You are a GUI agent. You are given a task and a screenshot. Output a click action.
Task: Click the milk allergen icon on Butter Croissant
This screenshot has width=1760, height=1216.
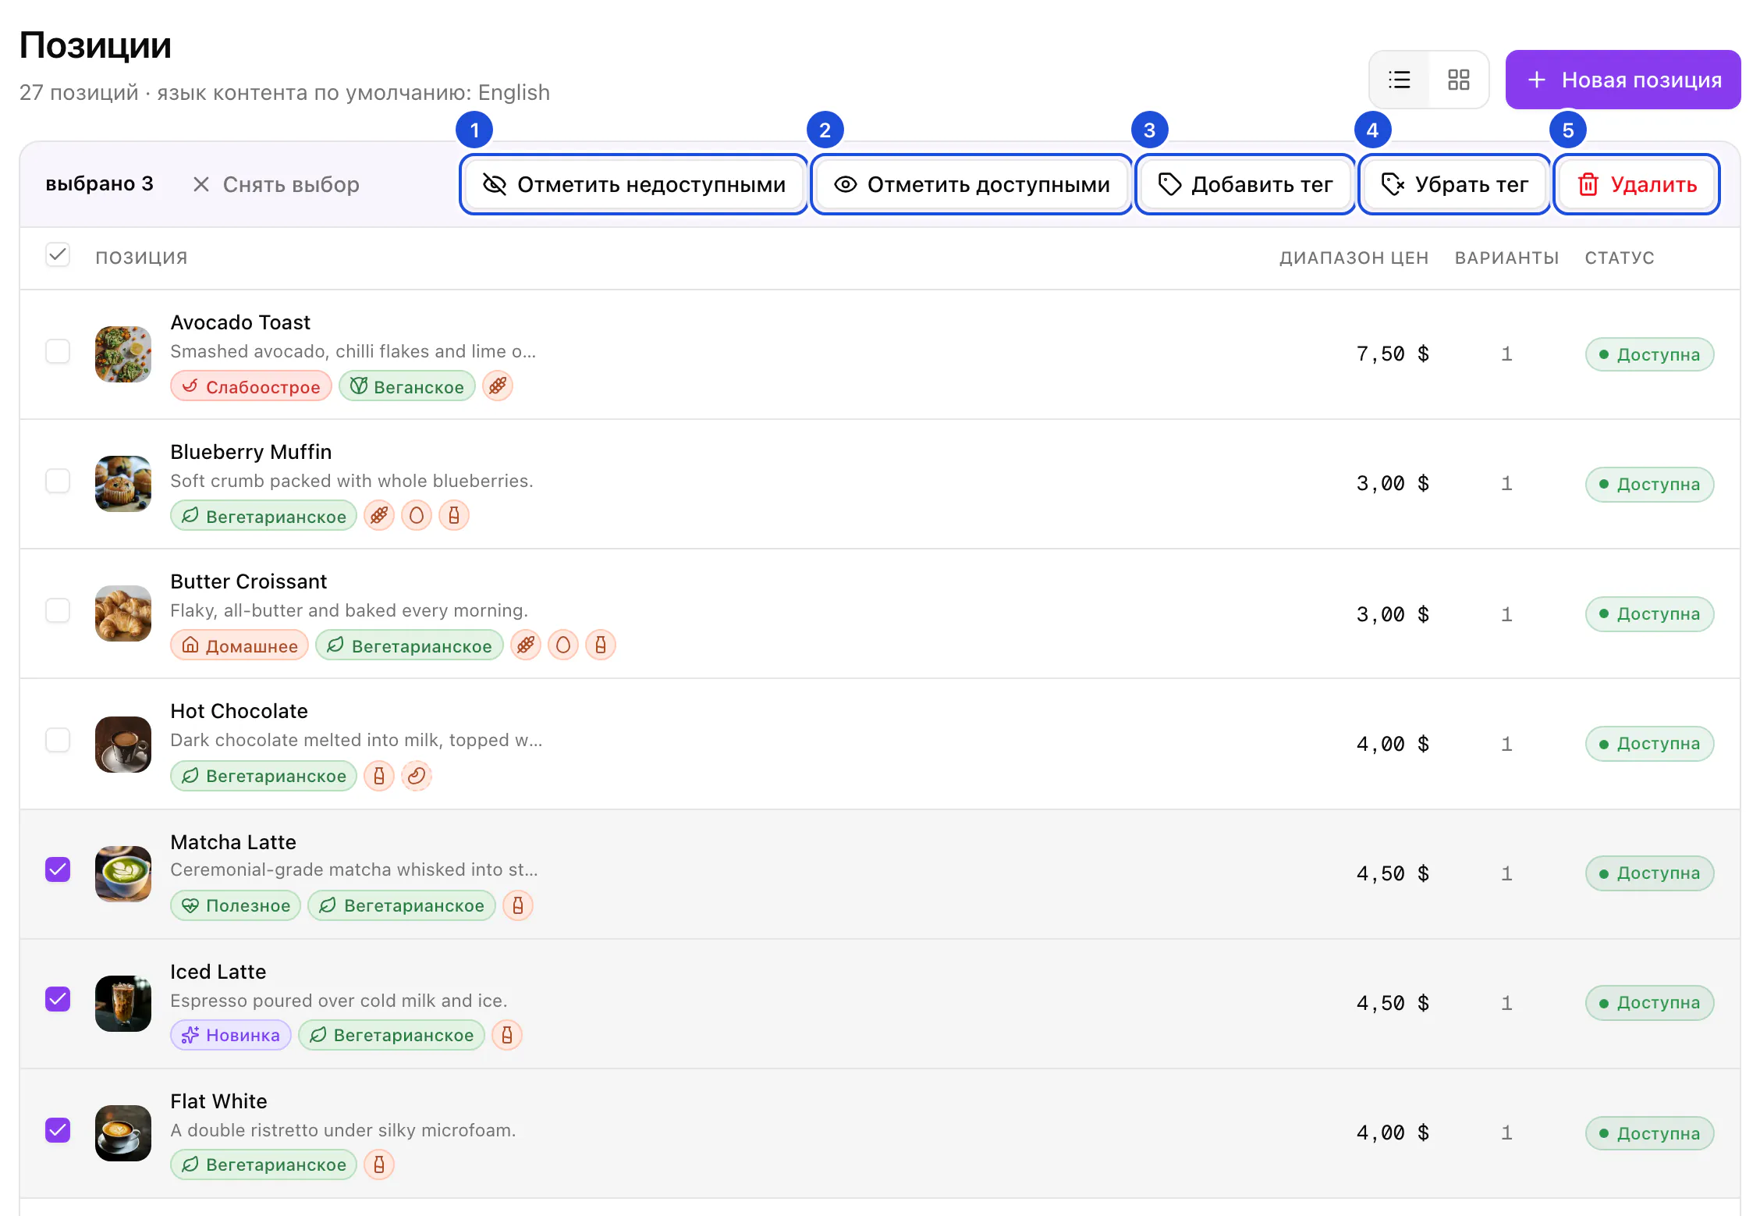(601, 645)
